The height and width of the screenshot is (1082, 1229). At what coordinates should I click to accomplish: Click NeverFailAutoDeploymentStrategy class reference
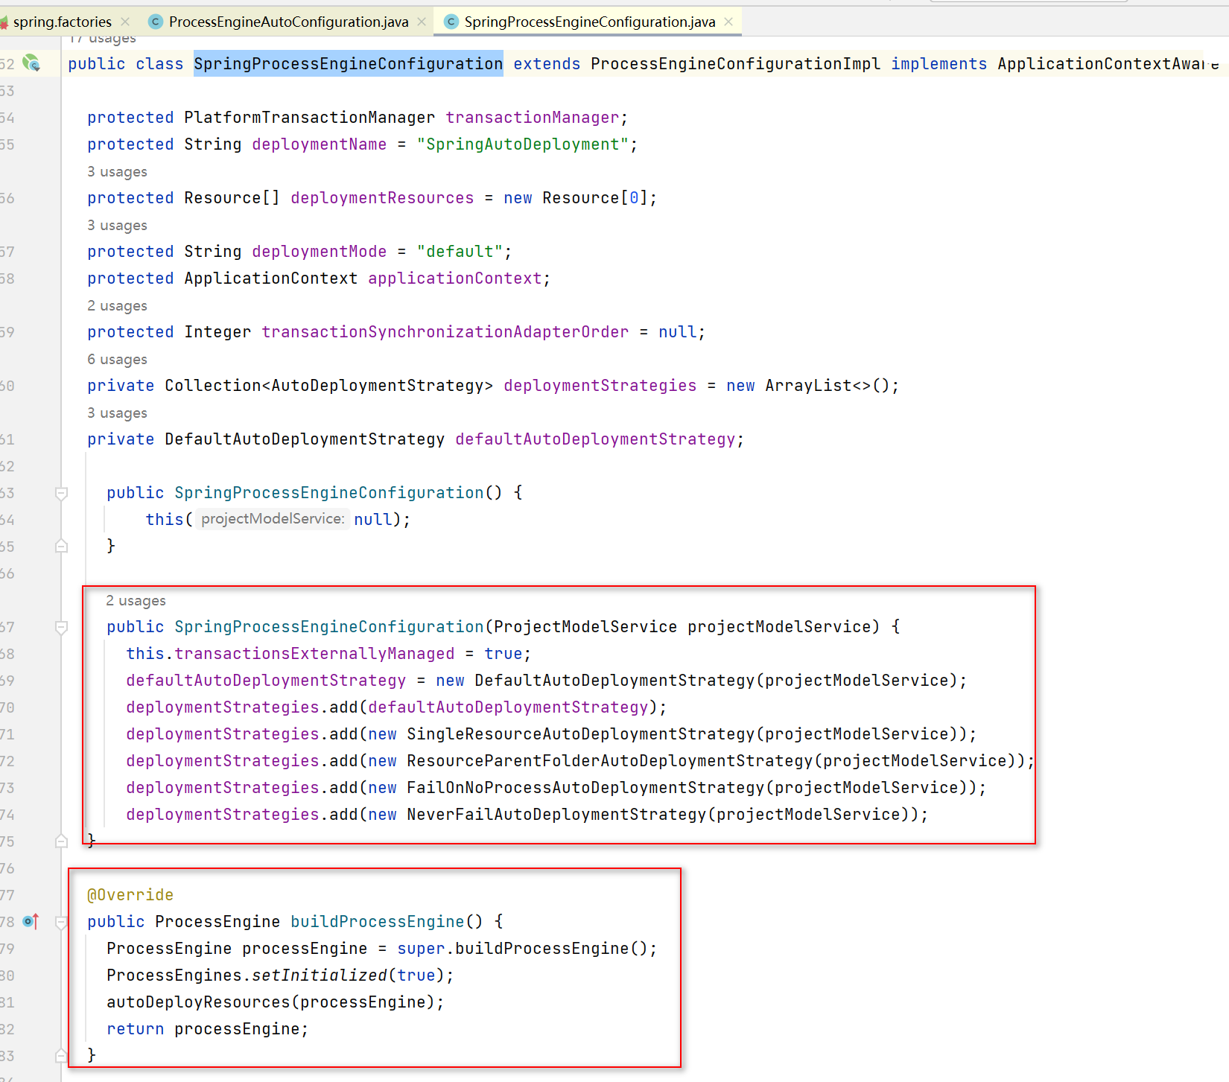556,815
